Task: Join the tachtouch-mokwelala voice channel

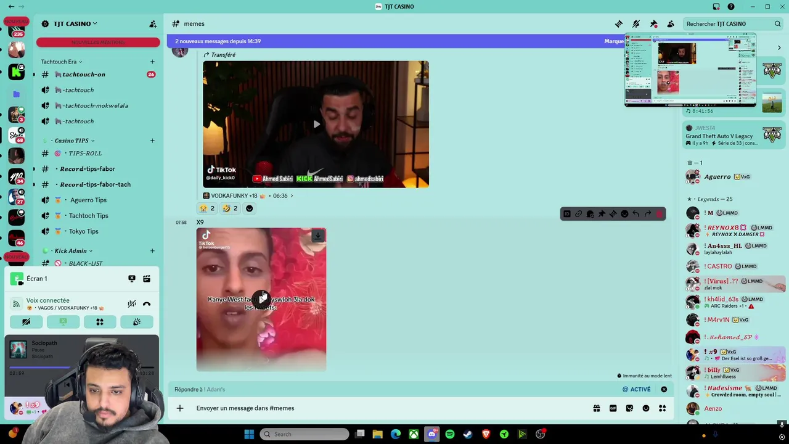Action: [x=98, y=105]
